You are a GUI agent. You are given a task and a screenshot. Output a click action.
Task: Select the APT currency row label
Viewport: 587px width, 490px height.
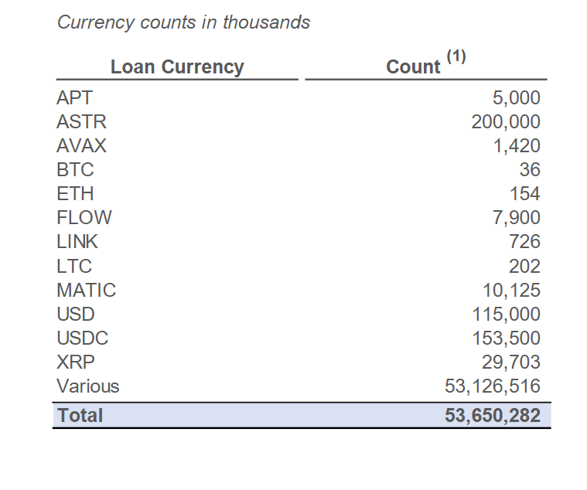point(74,98)
